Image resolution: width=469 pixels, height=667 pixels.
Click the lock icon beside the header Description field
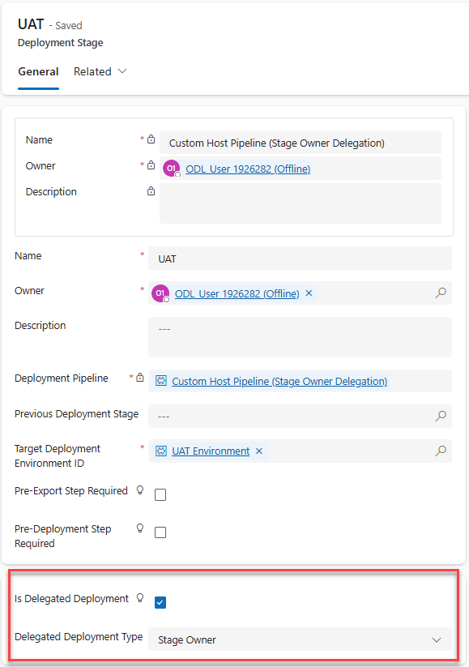pyautogui.click(x=151, y=191)
